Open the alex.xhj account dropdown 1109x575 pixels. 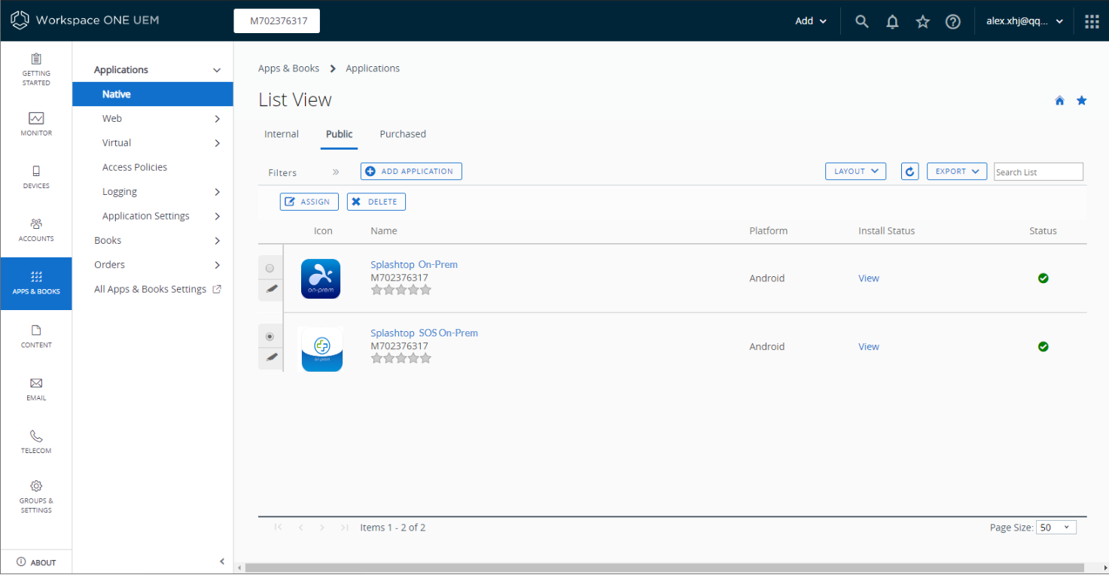(x=1025, y=21)
